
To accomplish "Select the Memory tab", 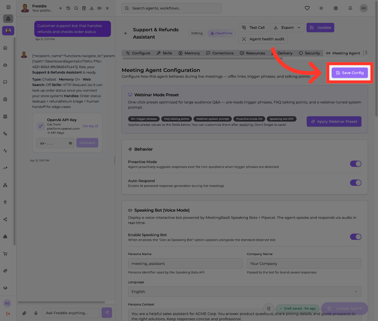I will [x=189, y=53].
